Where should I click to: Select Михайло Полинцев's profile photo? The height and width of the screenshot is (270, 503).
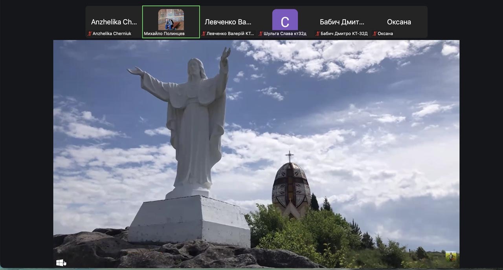(171, 20)
